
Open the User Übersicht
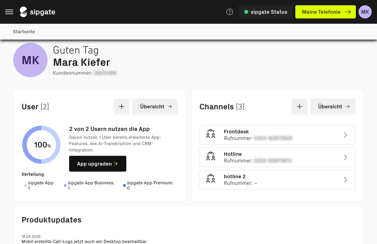(x=155, y=107)
